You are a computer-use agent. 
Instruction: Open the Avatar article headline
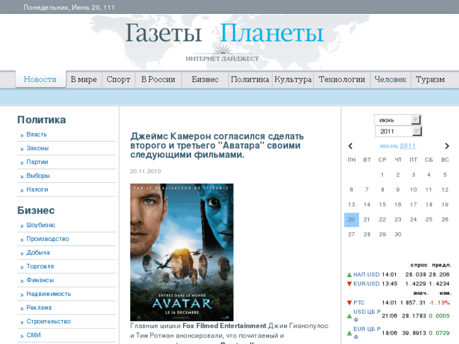[217, 145]
